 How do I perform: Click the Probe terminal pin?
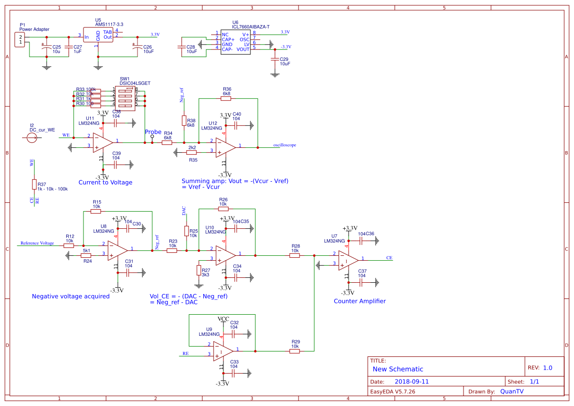(153, 136)
